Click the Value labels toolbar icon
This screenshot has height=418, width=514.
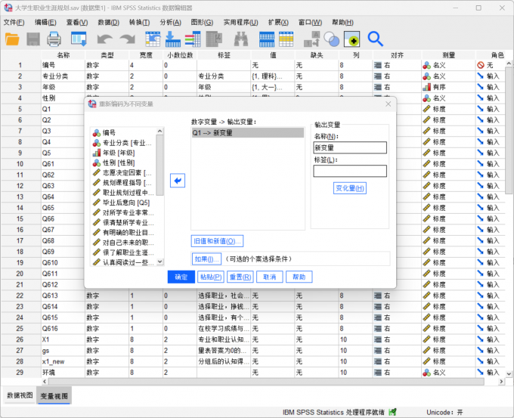pos(351,39)
